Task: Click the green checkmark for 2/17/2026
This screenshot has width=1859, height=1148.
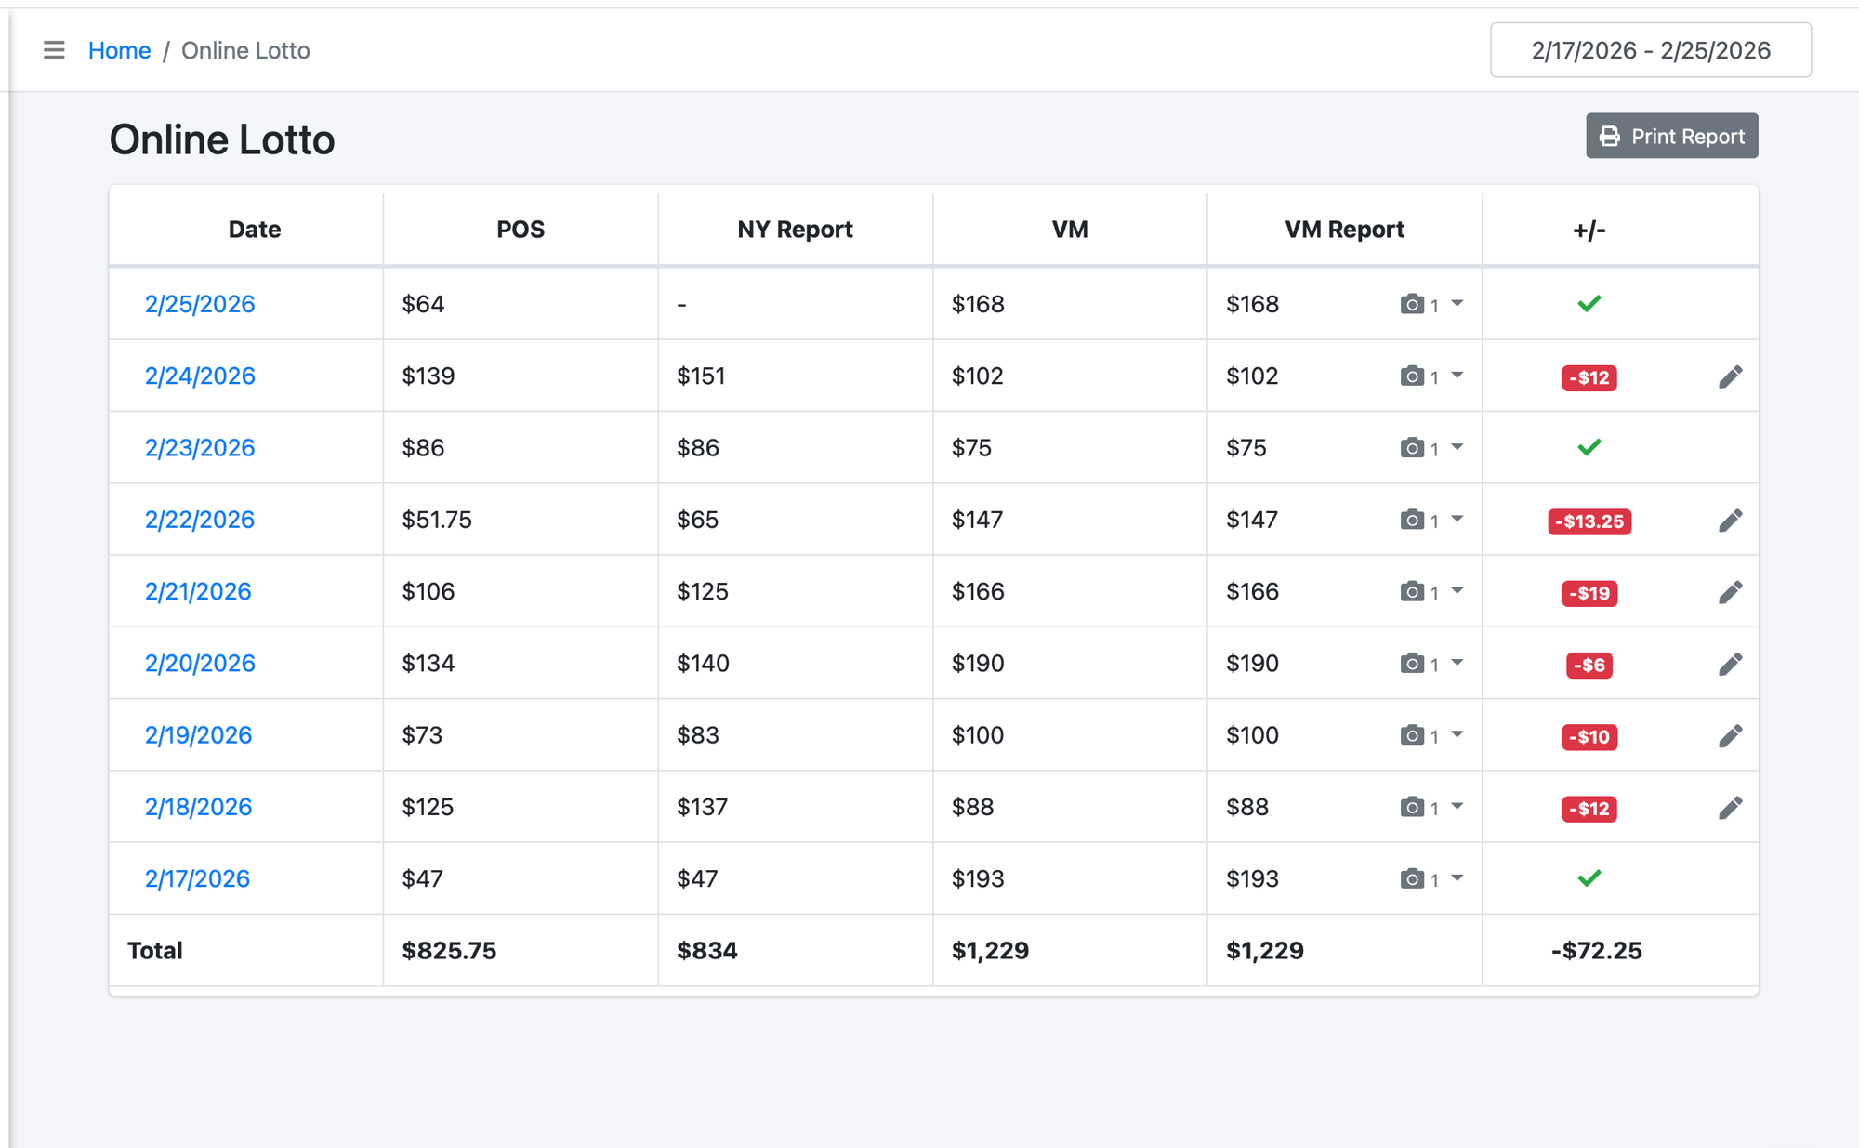Action: [x=1589, y=878]
